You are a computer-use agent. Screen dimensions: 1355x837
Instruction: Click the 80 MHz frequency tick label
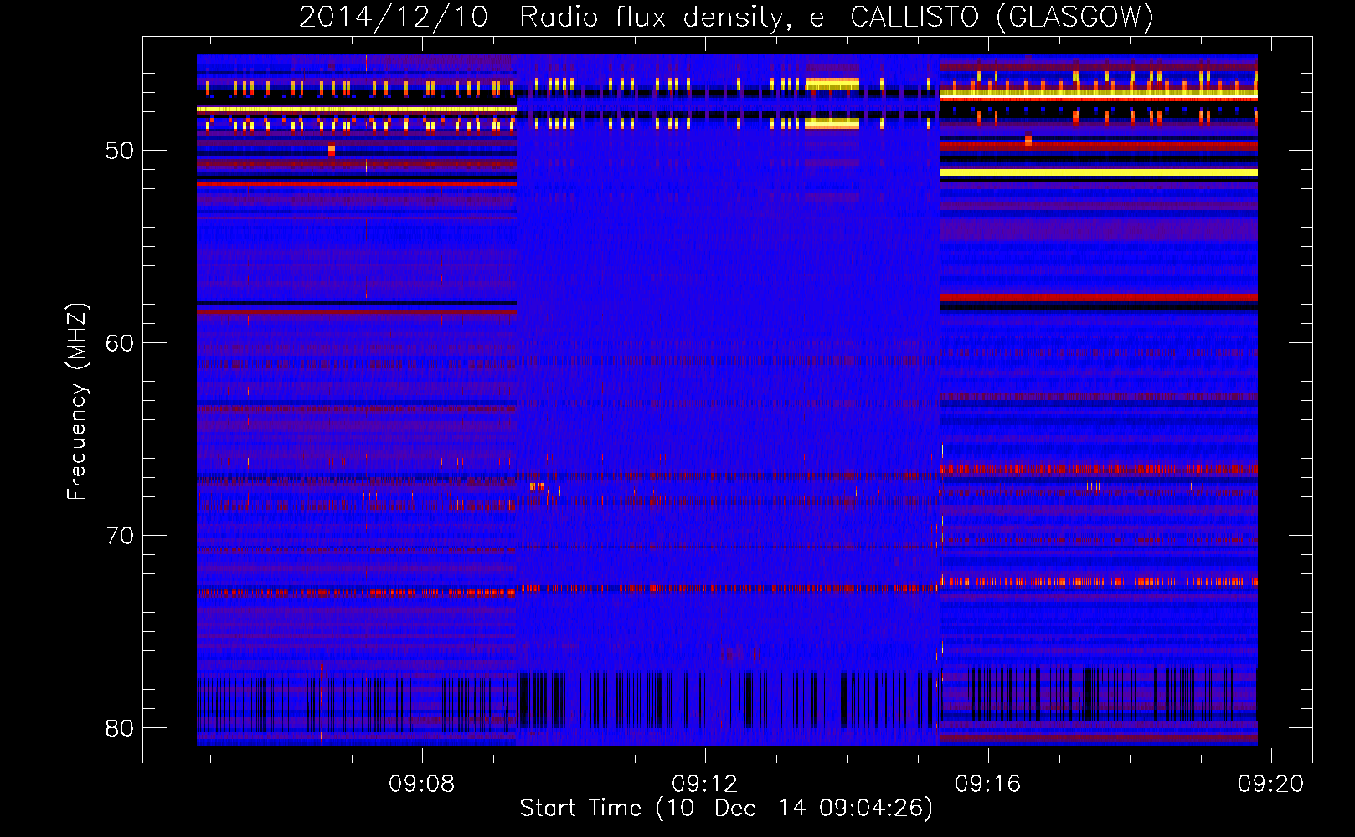coord(120,728)
